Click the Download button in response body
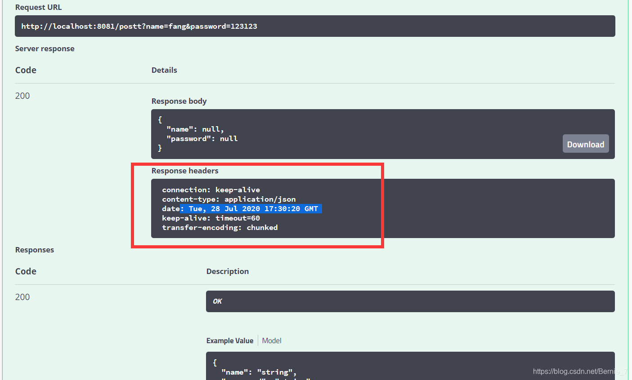 click(x=585, y=144)
